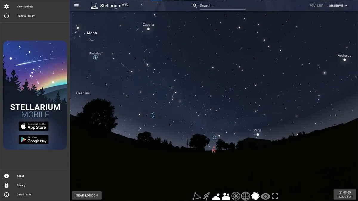This screenshot has width=358, height=201.
Task: Open Planets Tonight entry
Action: (26, 16)
